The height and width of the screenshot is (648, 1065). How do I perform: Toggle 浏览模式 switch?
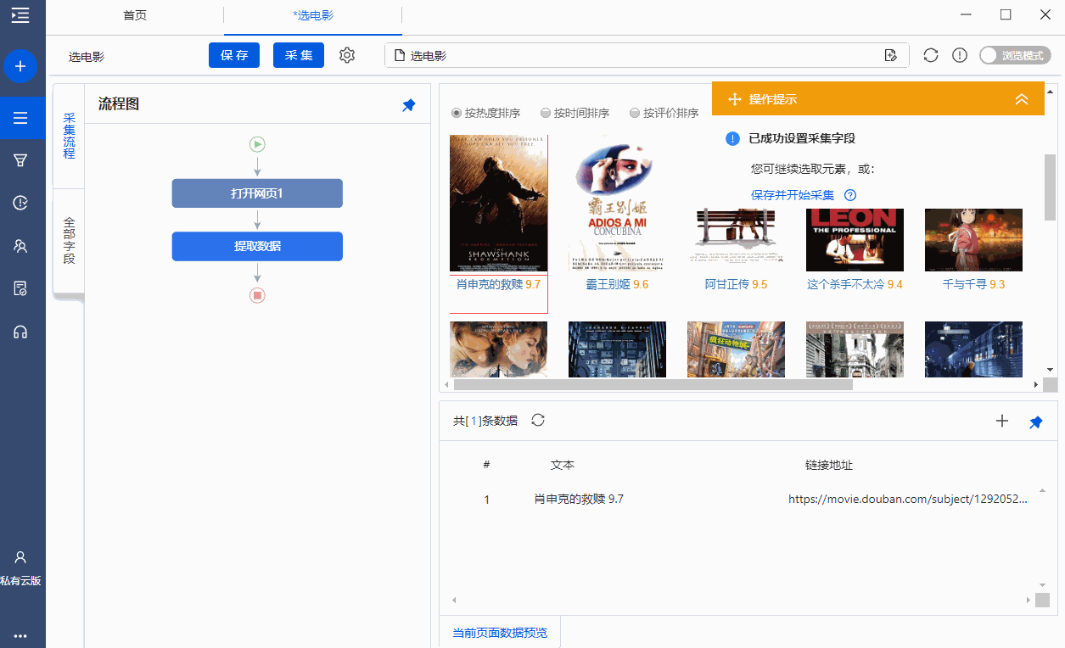point(1015,55)
